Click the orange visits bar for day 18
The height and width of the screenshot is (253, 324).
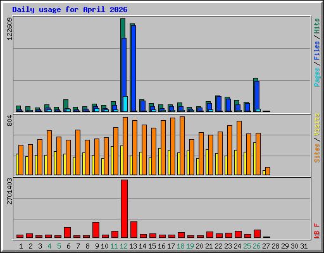click(182, 145)
